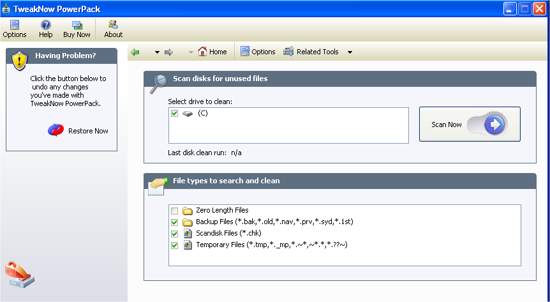
Task: Open the Help toolbar item
Action: tap(45, 29)
